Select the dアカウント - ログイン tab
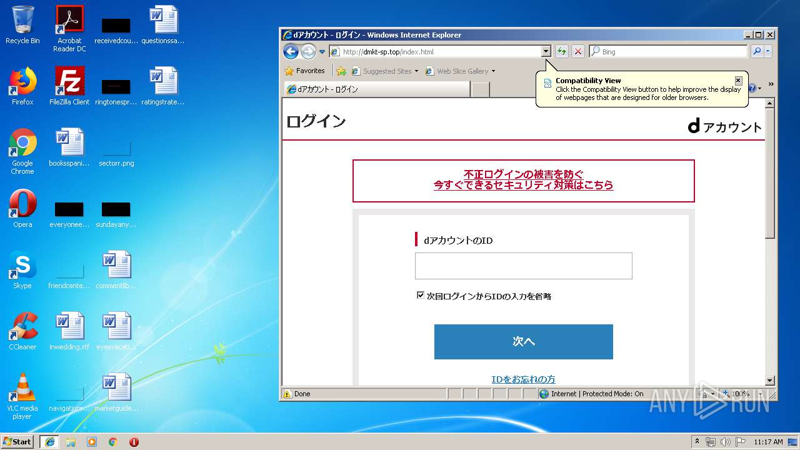Image resolution: width=800 pixels, height=450 pixels. tap(377, 89)
